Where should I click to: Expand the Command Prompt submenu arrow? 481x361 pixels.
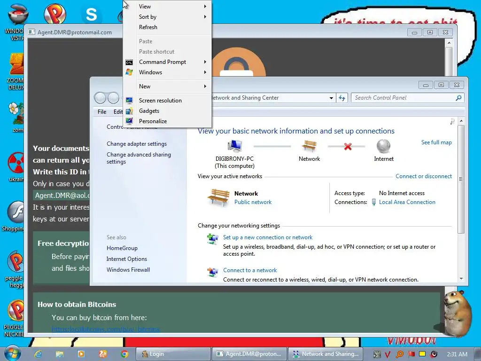[205, 62]
